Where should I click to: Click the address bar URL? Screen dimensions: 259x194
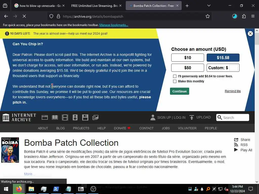93,16
